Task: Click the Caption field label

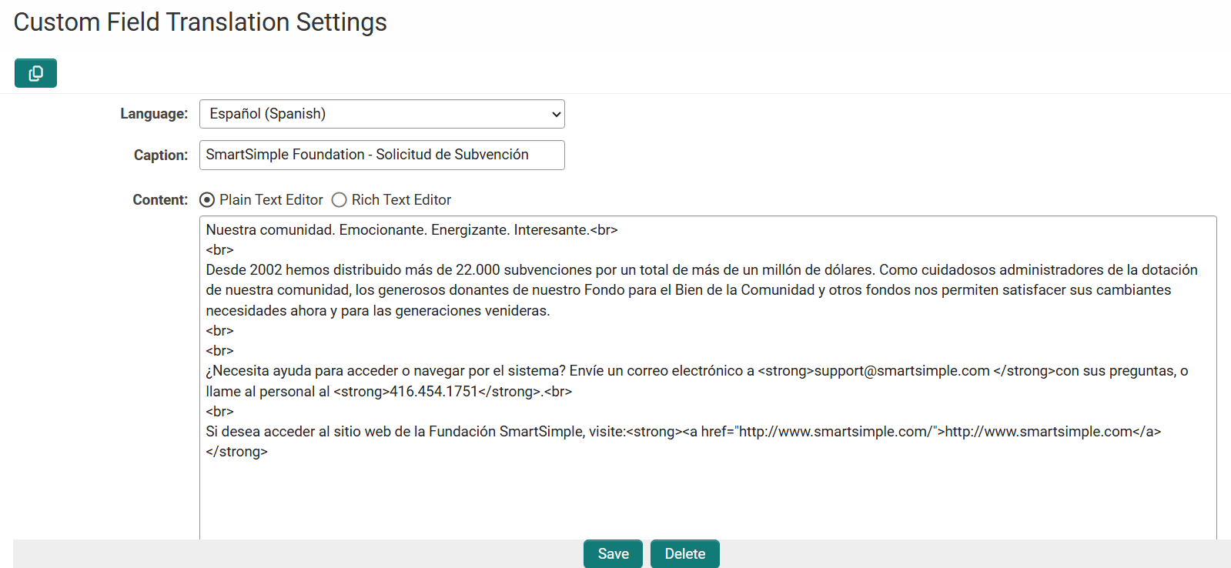Action: [x=161, y=155]
